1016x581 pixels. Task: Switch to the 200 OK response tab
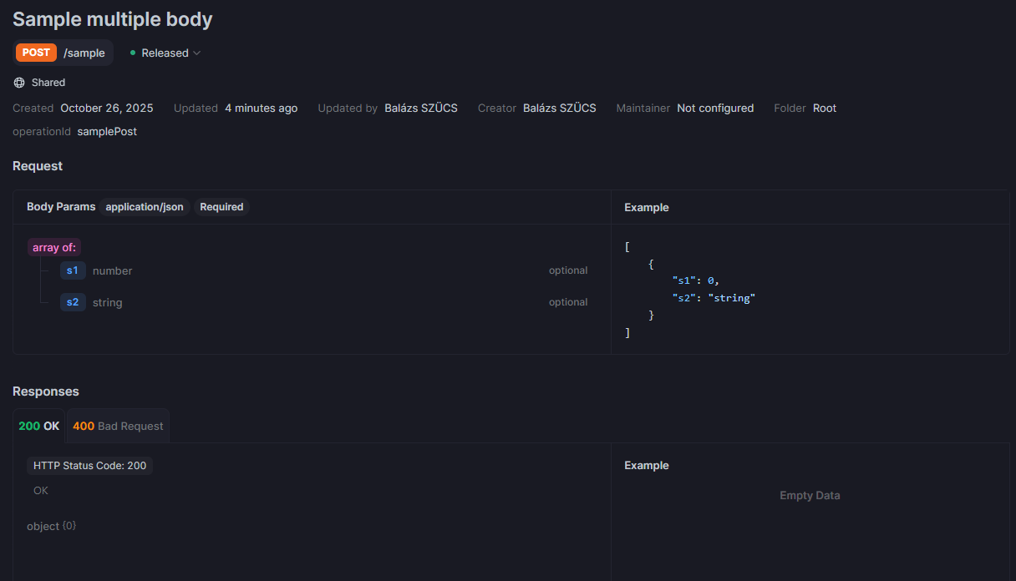(39, 426)
